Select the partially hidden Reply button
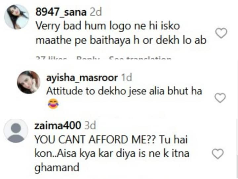Screen dimensions: 238x179 88,58
